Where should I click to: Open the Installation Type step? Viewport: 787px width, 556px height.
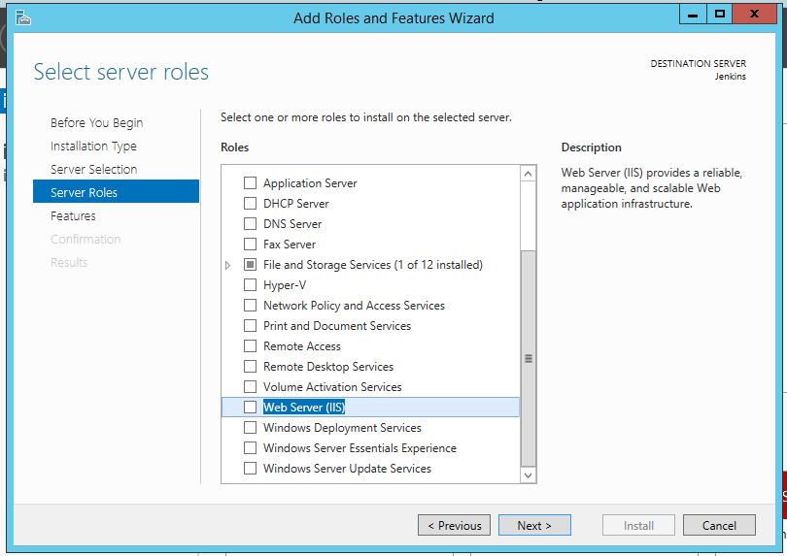93,147
